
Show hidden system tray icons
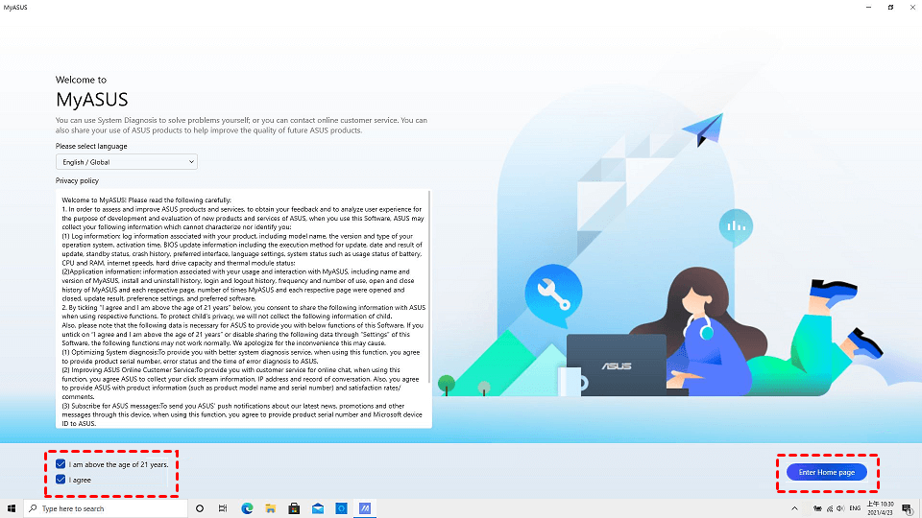click(x=794, y=508)
